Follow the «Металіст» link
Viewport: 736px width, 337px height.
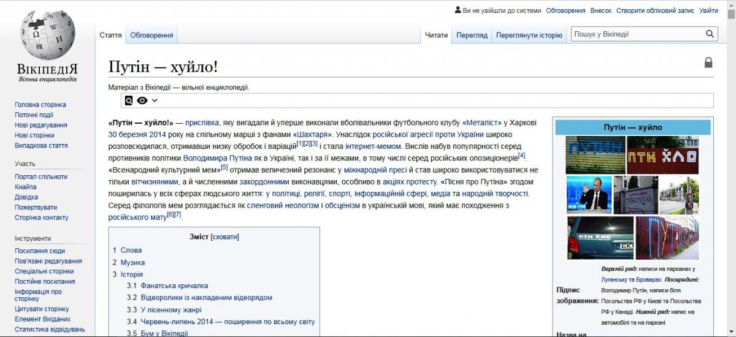pos(481,123)
